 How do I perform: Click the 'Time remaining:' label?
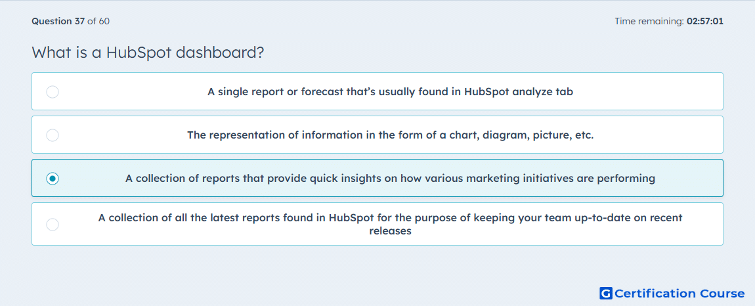tap(649, 21)
